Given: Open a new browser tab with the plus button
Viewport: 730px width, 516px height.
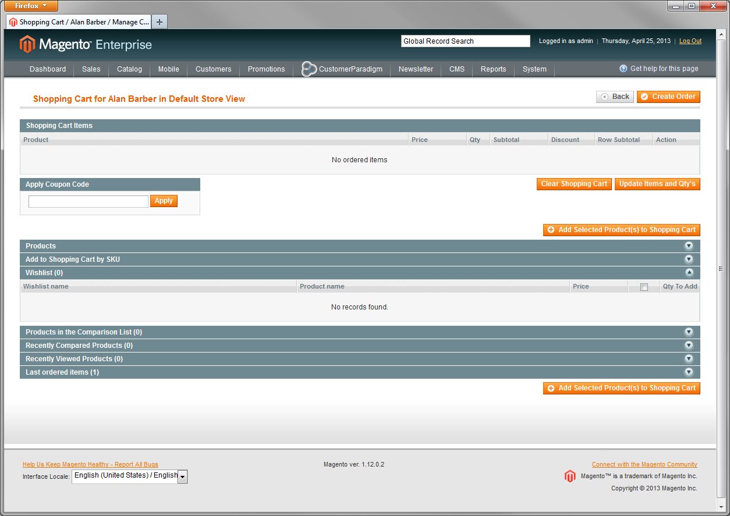Looking at the screenshot, I should pos(160,22).
